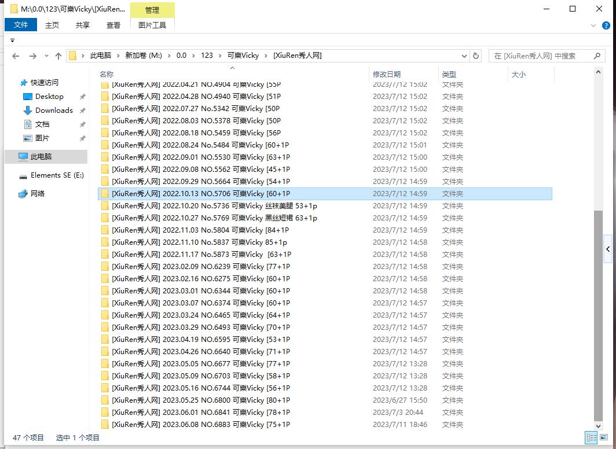Sort by the 修改日期 column header
The width and height of the screenshot is (616, 449).
coord(387,75)
